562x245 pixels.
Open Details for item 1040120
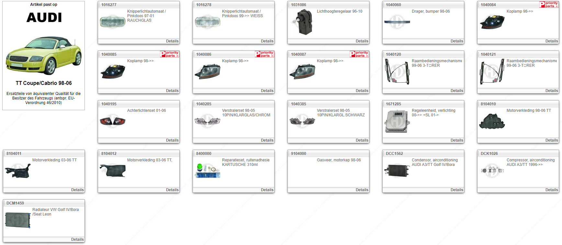coord(457,91)
